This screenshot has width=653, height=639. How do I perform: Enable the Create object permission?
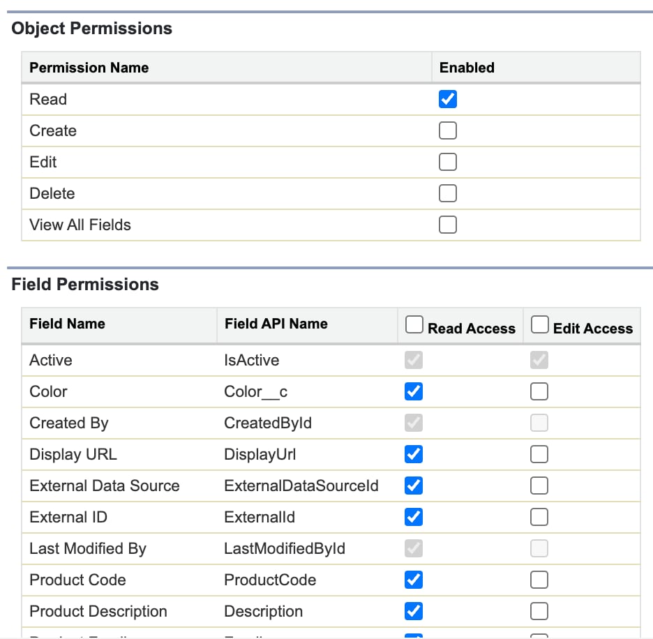tap(448, 130)
